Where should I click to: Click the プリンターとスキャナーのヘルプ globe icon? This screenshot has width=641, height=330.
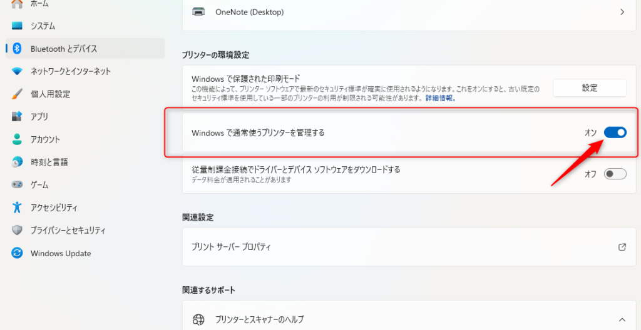pyautogui.click(x=198, y=319)
